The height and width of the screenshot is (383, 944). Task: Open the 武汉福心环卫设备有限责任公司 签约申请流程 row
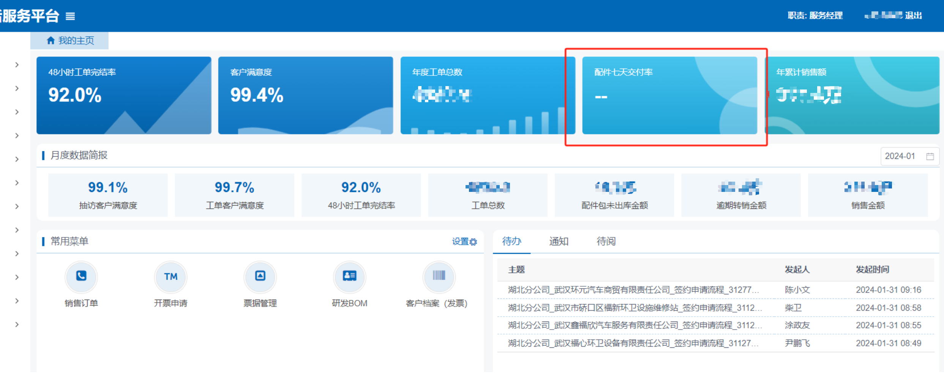click(715, 343)
